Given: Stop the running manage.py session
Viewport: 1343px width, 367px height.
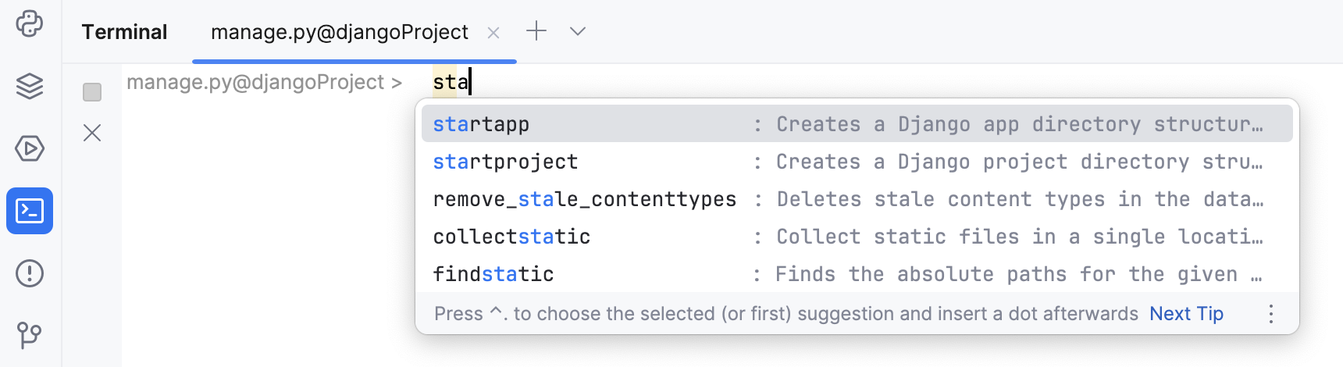Looking at the screenshot, I should [92, 92].
